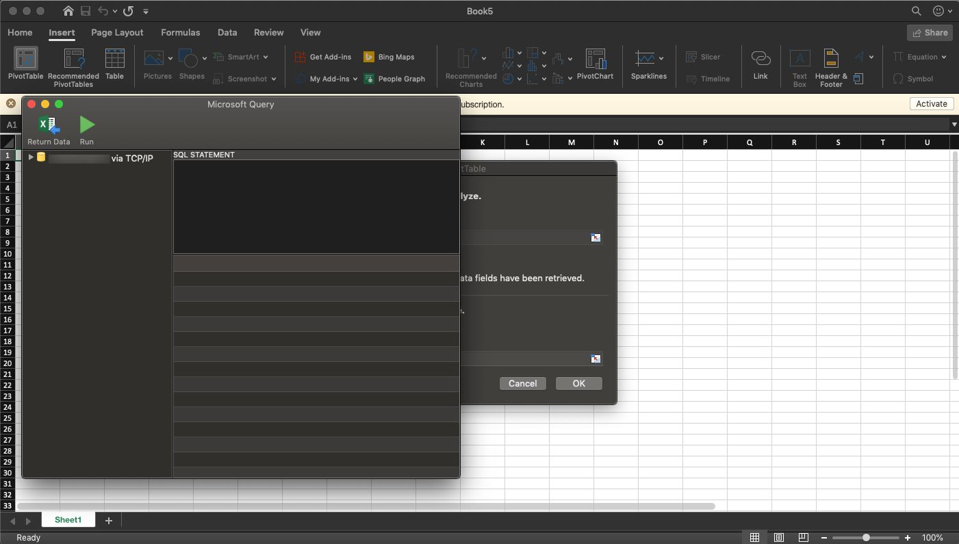Viewport: 959px width, 544px height.
Task: Insert a PivotChart
Action: click(595, 65)
